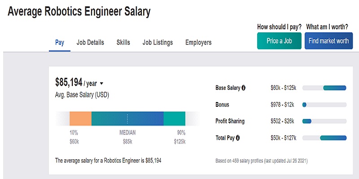Select the Skills tab

[123, 43]
